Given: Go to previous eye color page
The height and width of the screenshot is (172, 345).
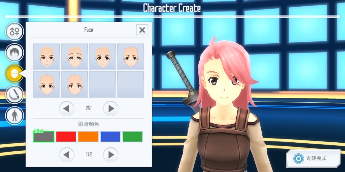Looking at the screenshot, I should [67, 155].
